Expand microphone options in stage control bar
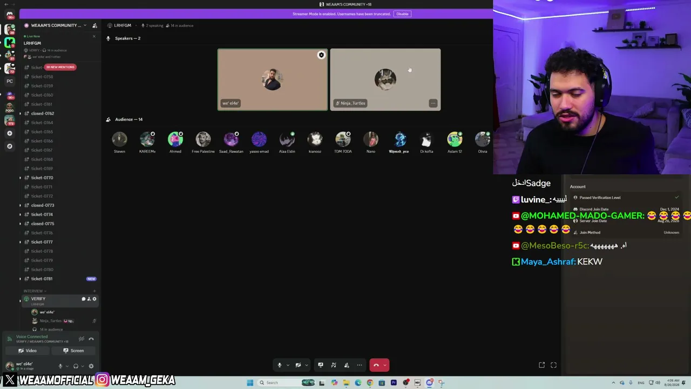The width and height of the screenshot is (691, 389). coord(288,365)
